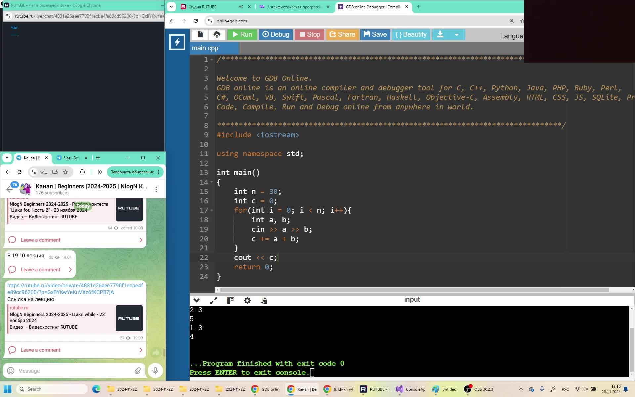The height and width of the screenshot is (397, 635).
Task: Click the download code icon button
Action: pyautogui.click(x=440, y=34)
